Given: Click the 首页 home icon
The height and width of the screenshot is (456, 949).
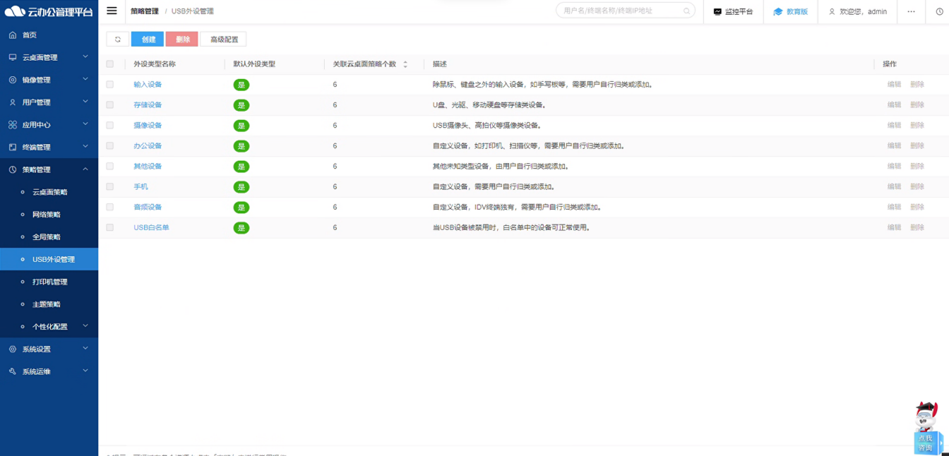Looking at the screenshot, I should coord(13,35).
